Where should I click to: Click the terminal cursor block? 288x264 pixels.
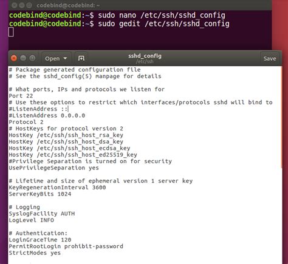point(11,32)
